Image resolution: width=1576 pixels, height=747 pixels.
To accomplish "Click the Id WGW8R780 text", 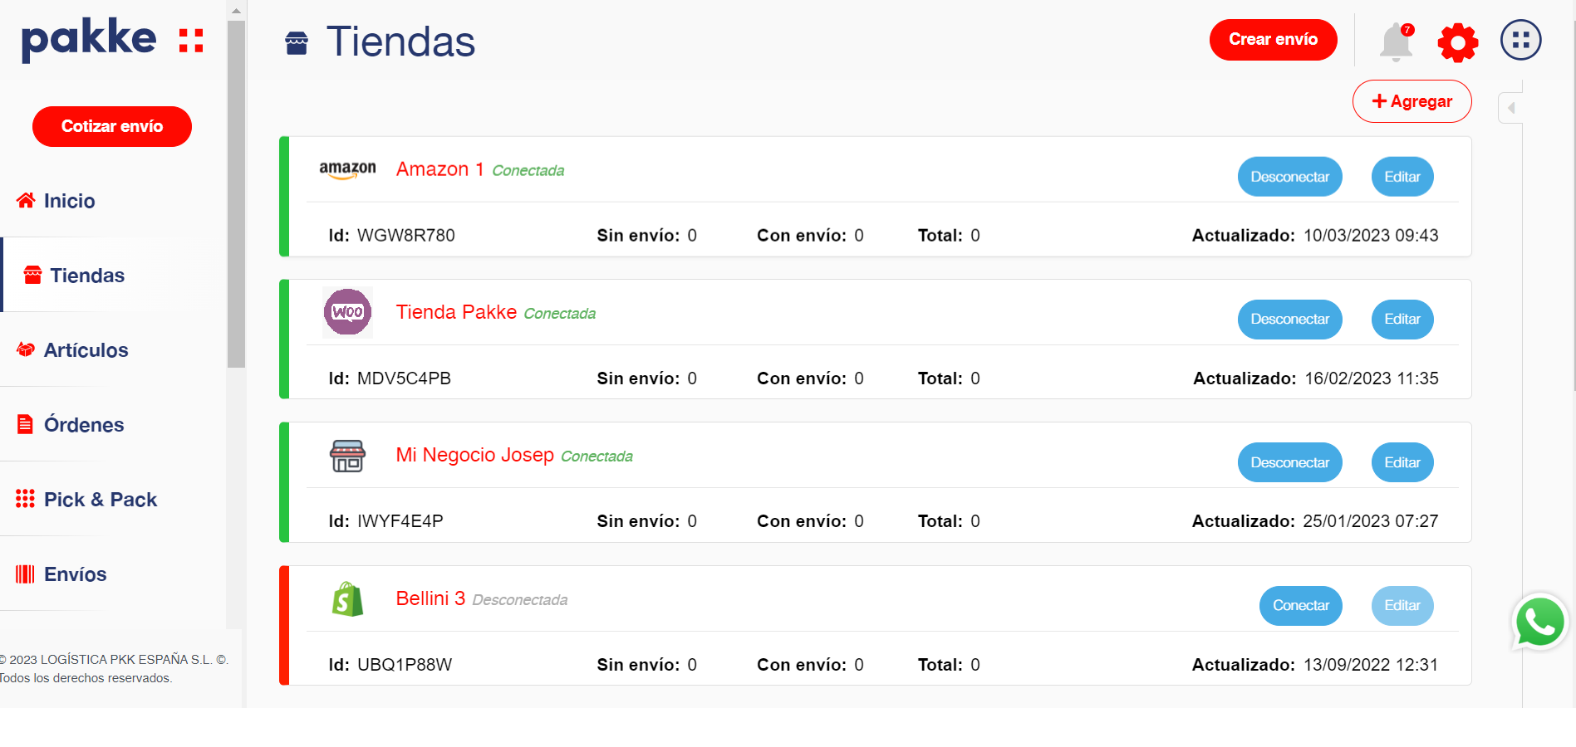I will point(391,235).
